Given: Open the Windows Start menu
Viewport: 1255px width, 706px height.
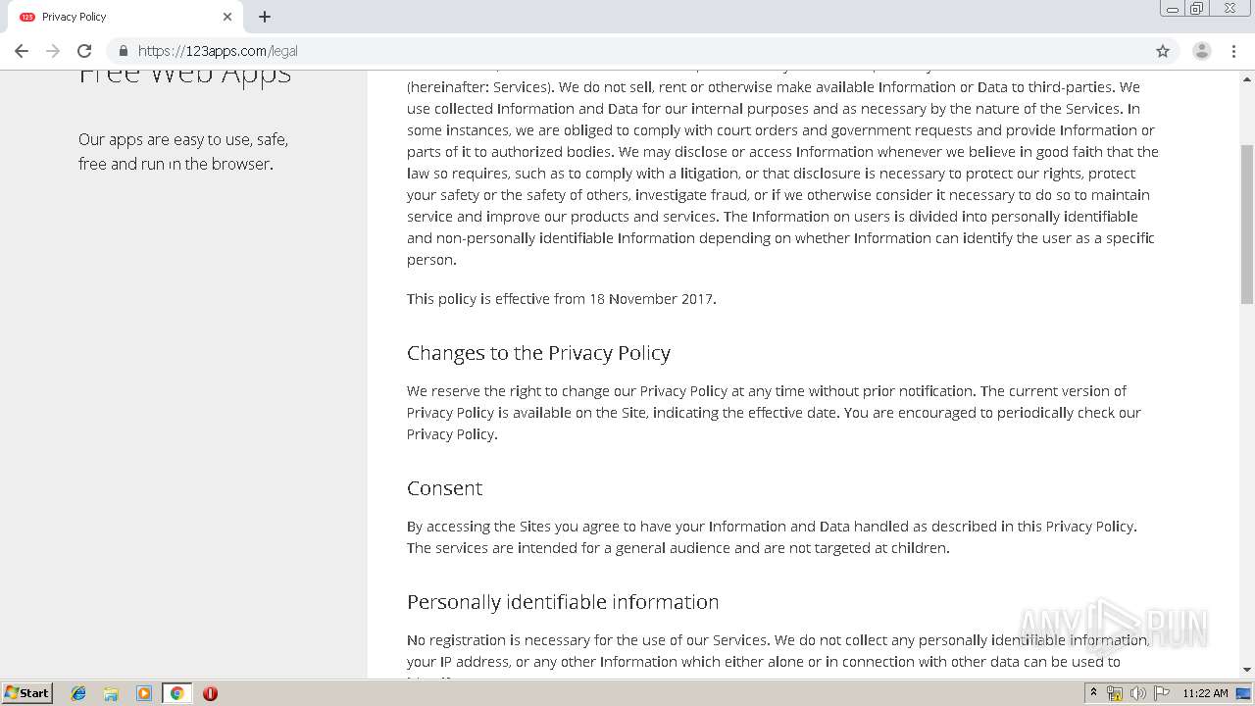Looking at the screenshot, I should (27, 693).
